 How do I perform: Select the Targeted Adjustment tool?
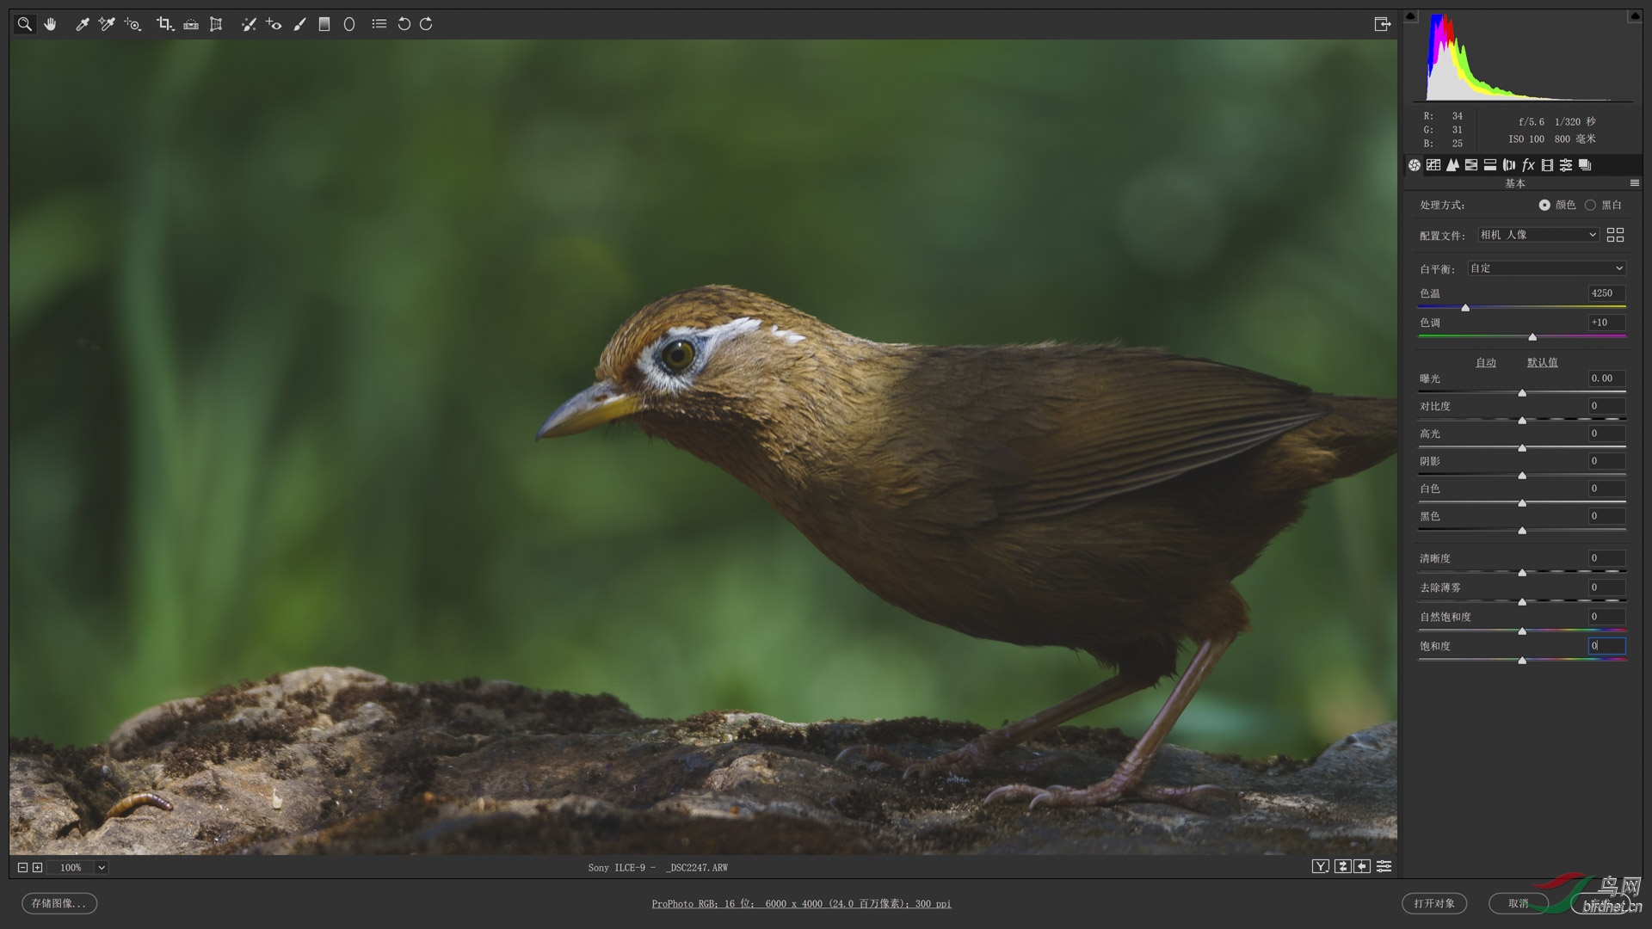point(133,24)
